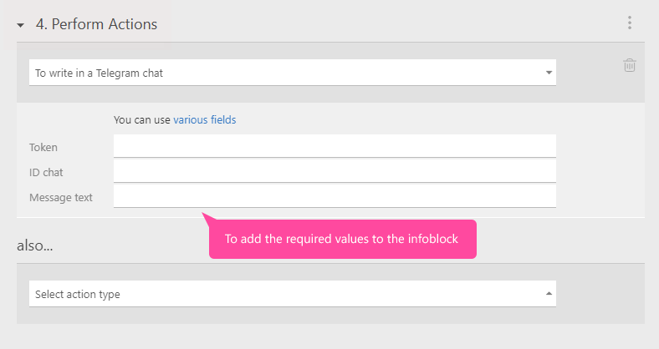The image size is (659, 349).
Task: Click the ID chat label
Action: pos(47,173)
